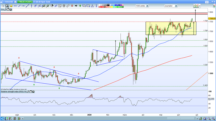
Task: Click the share icon bottom left
Action: [2, 118]
